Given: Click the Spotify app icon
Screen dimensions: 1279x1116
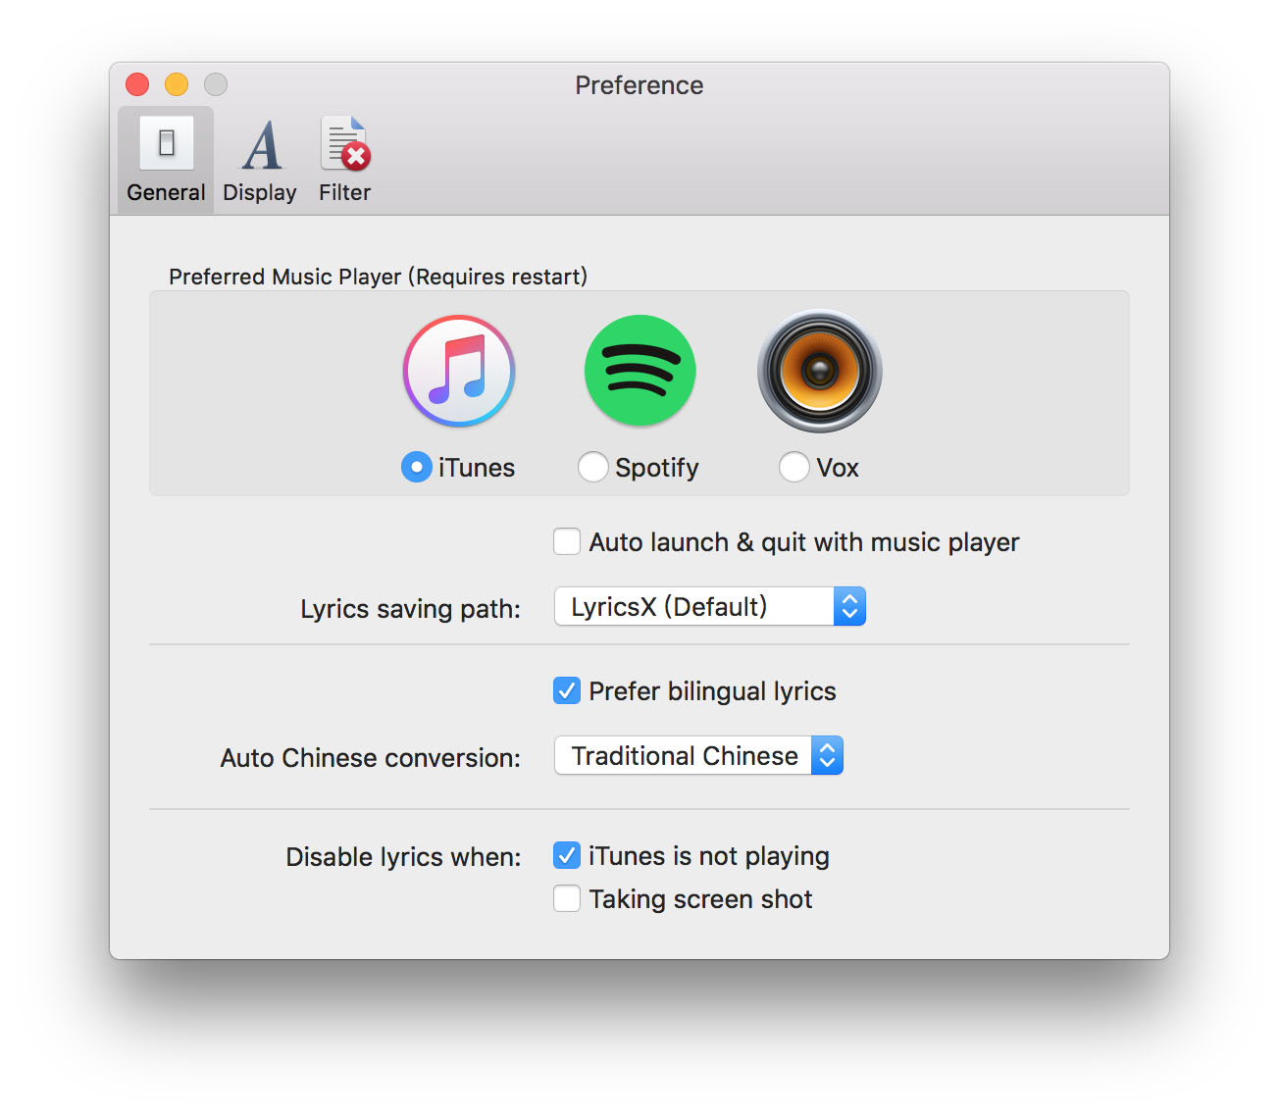Looking at the screenshot, I should click(640, 371).
